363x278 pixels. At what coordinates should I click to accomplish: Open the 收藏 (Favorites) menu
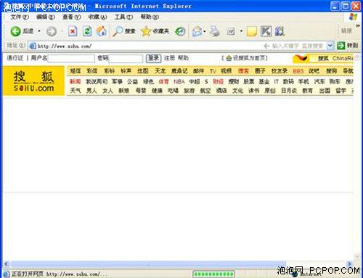(x=97, y=17)
